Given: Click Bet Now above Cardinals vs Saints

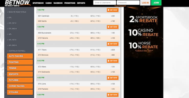Looking at the screenshot, I should pos(113,10).
